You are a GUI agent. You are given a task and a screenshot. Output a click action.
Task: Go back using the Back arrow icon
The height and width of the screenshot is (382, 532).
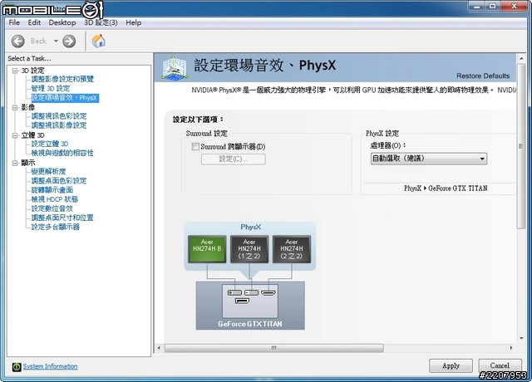click(17, 42)
